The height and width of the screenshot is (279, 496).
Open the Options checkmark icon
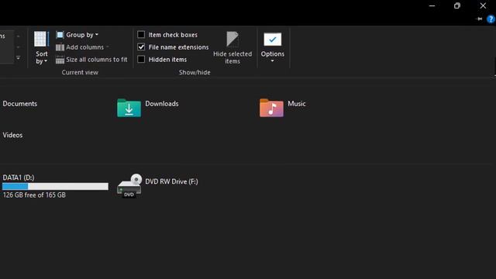click(x=272, y=40)
